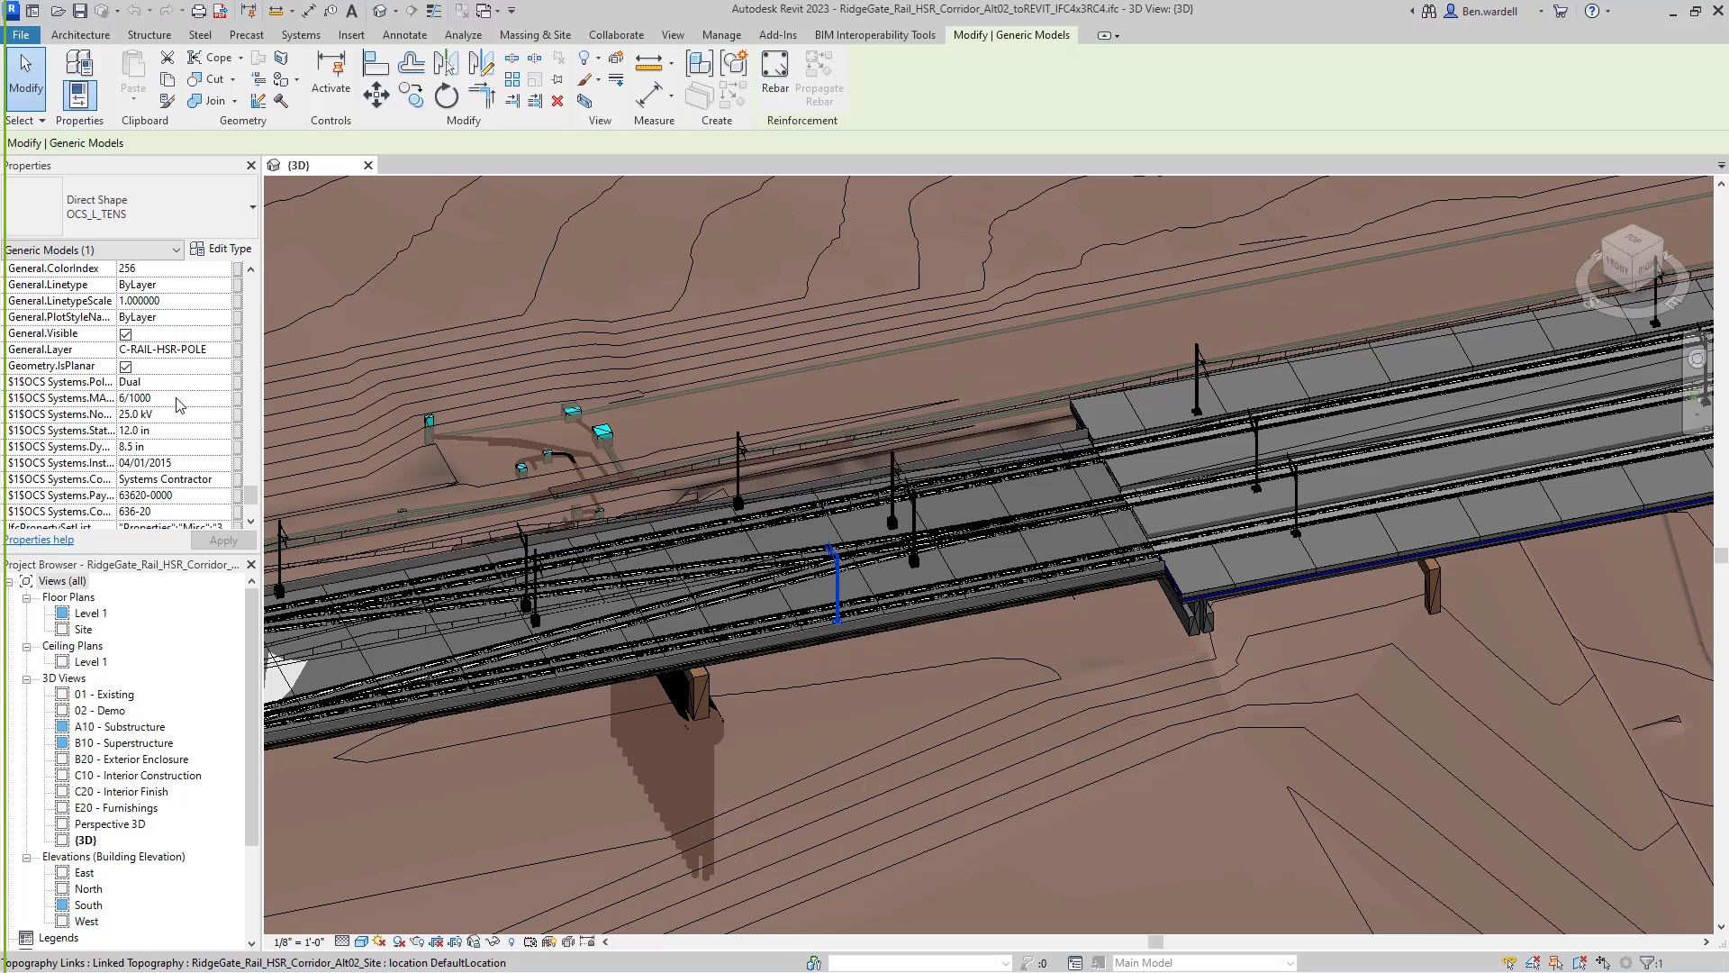The image size is (1729, 973).
Task: Switch to the Architecture ribbon tab
Action: point(80,34)
